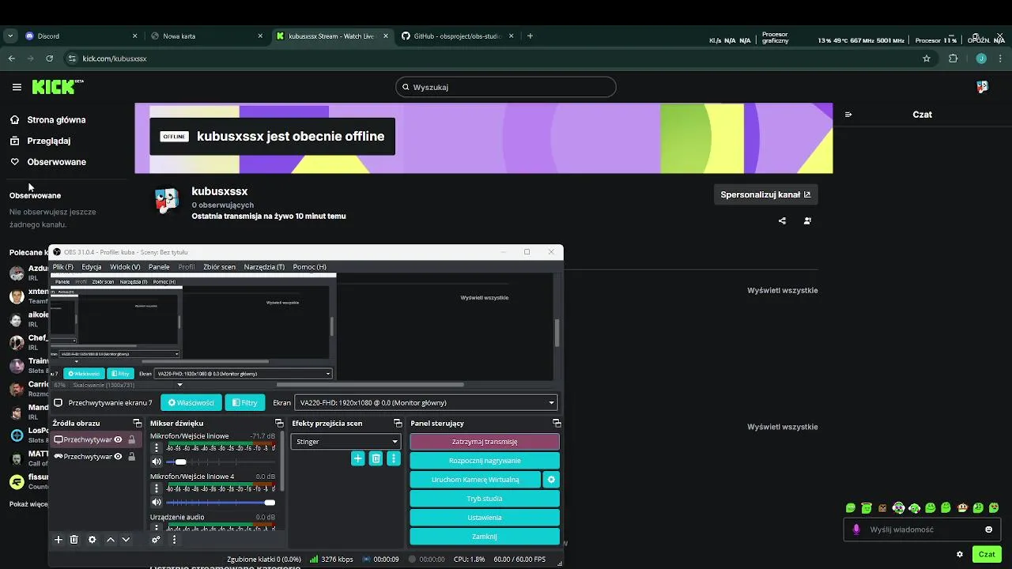Click the Filtry button in OBS
Screen dimensions: 1012x569
pos(245,403)
